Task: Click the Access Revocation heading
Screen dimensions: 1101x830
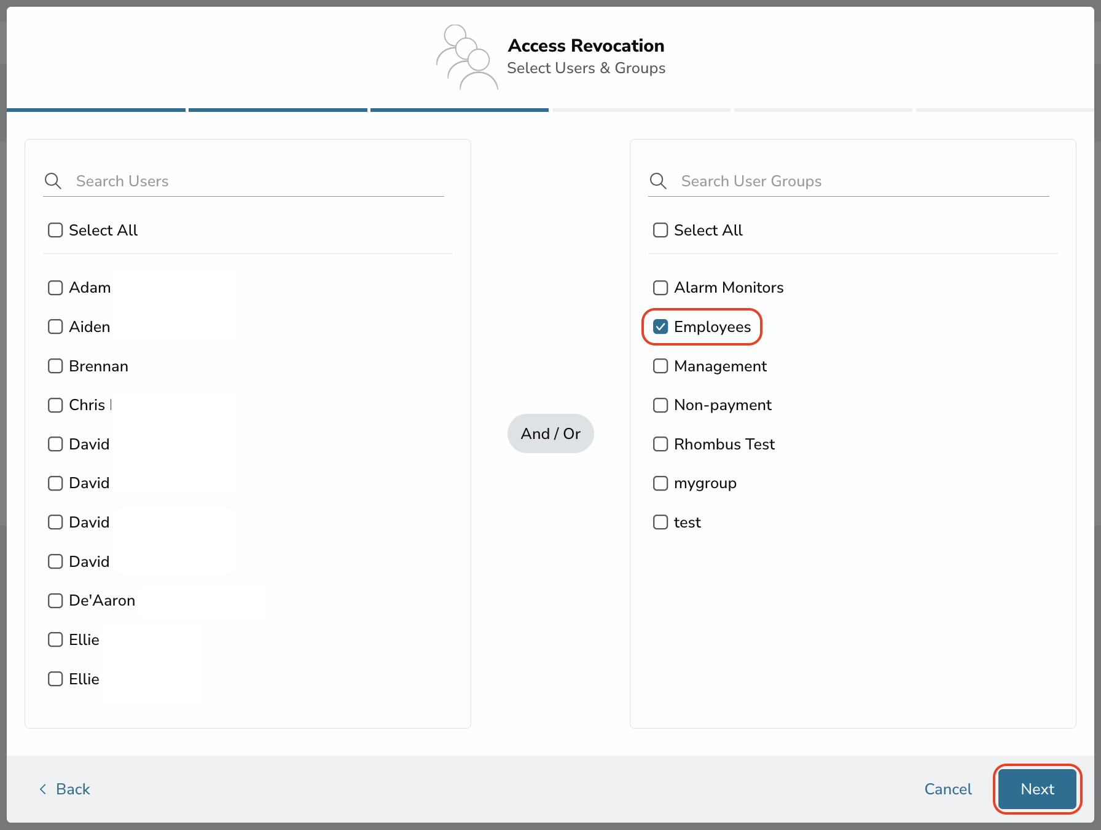Action: [586, 45]
